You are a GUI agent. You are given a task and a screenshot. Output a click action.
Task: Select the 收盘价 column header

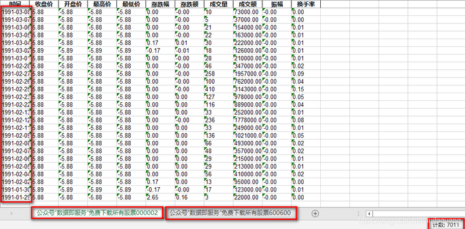click(x=44, y=4)
